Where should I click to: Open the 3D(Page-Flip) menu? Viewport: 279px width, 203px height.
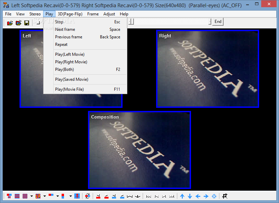point(70,14)
